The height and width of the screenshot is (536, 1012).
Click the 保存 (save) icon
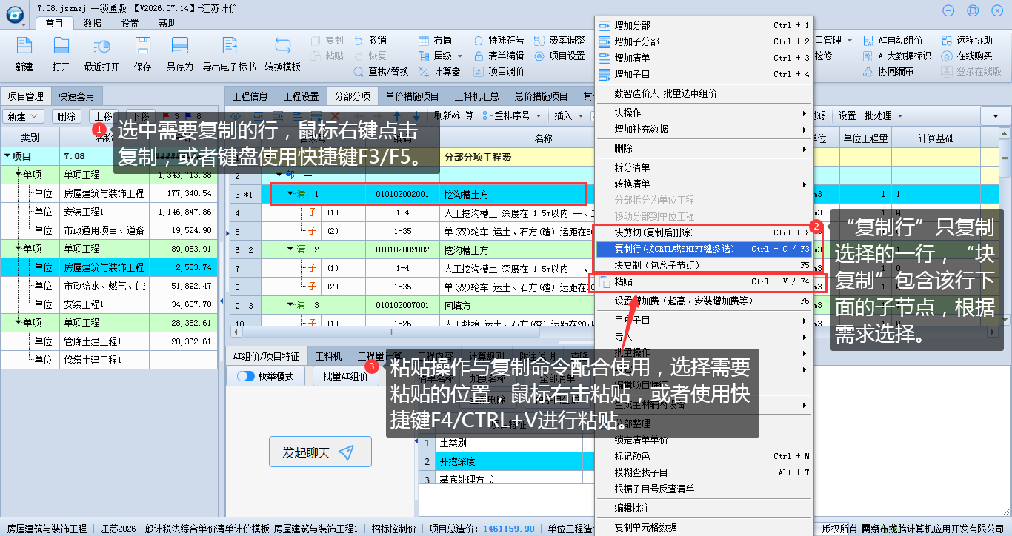[142, 45]
